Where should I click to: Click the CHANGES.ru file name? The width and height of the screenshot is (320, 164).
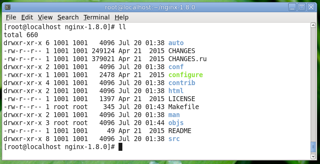(187, 59)
